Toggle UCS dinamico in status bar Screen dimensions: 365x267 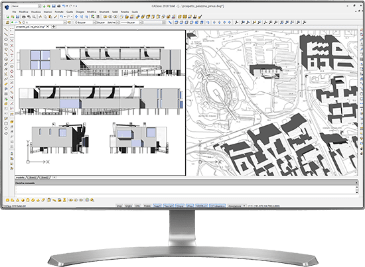point(218,206)
